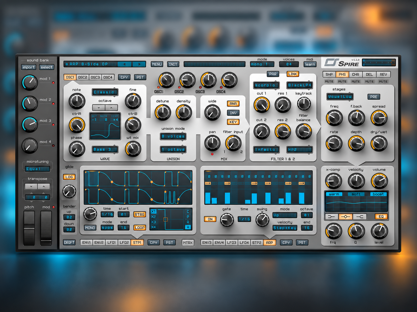Image resolution: width=417 pixels, height=312 pixels.
Task: Click the MENU button
Action: 157,64
